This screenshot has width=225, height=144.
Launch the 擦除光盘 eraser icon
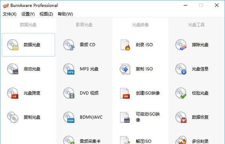coord(181,45)
